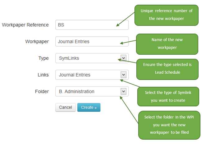
Task: Click the 'Links' field label
Action: [43, 75]
